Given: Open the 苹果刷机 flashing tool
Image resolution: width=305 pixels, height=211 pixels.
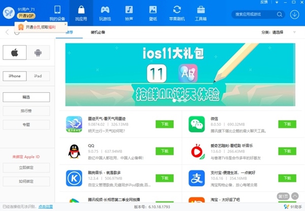Looking at the screenshot, I should point(177,13).
